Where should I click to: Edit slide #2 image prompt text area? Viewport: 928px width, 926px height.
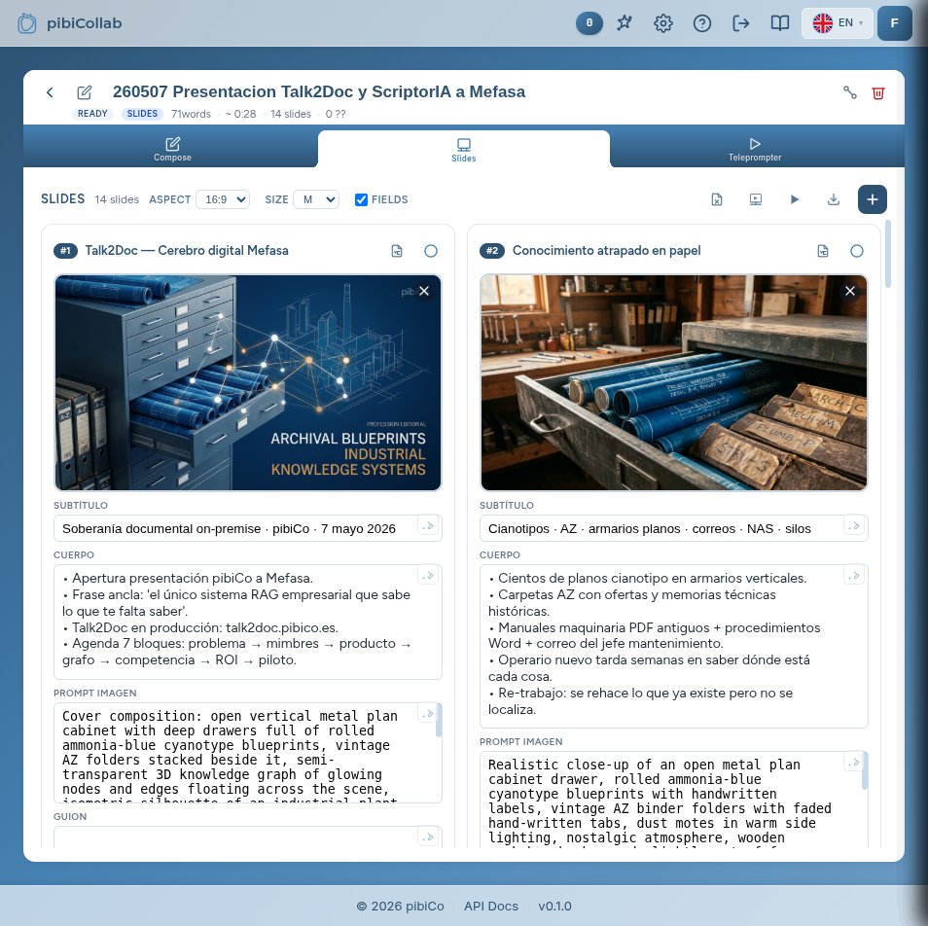point(674,800)
